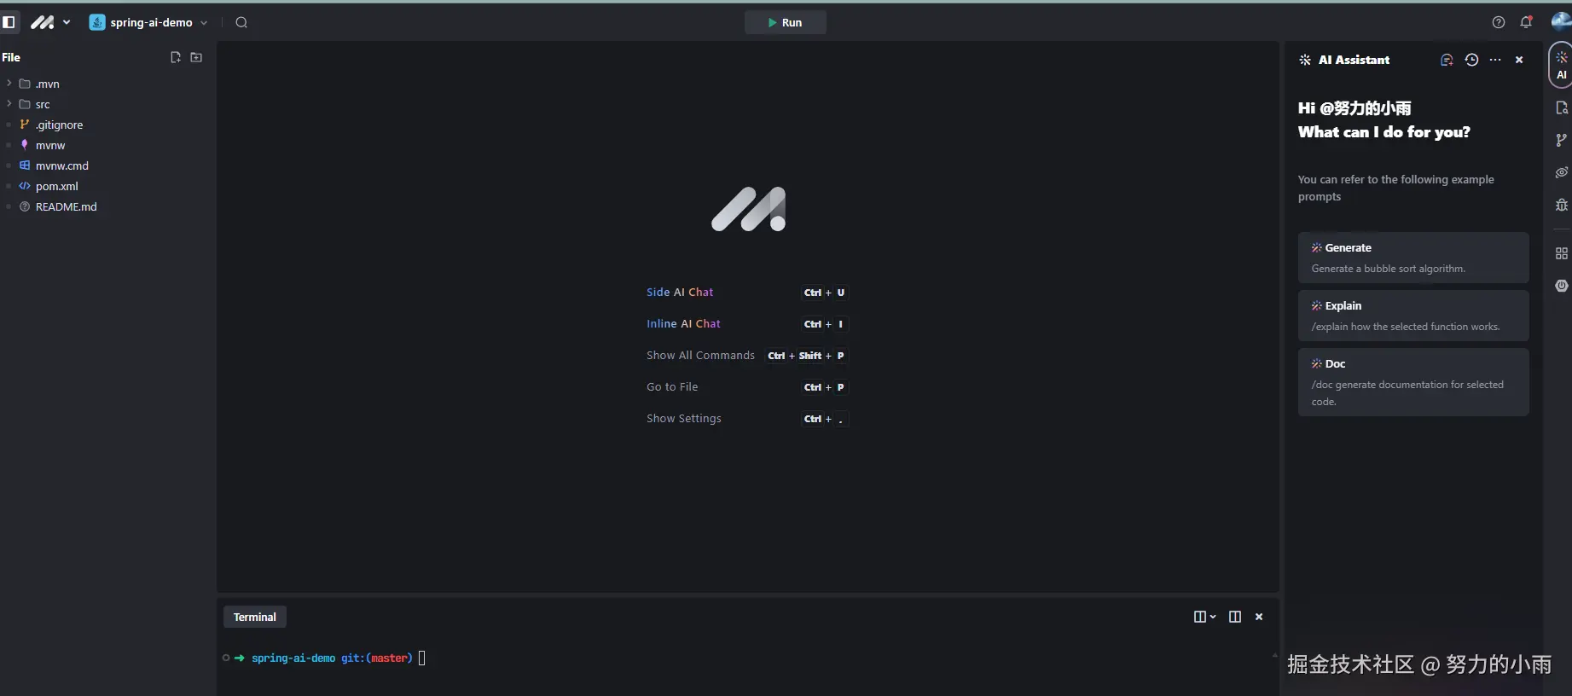Open the debug bug icon
The image size is (1572, 696).
1561,205
